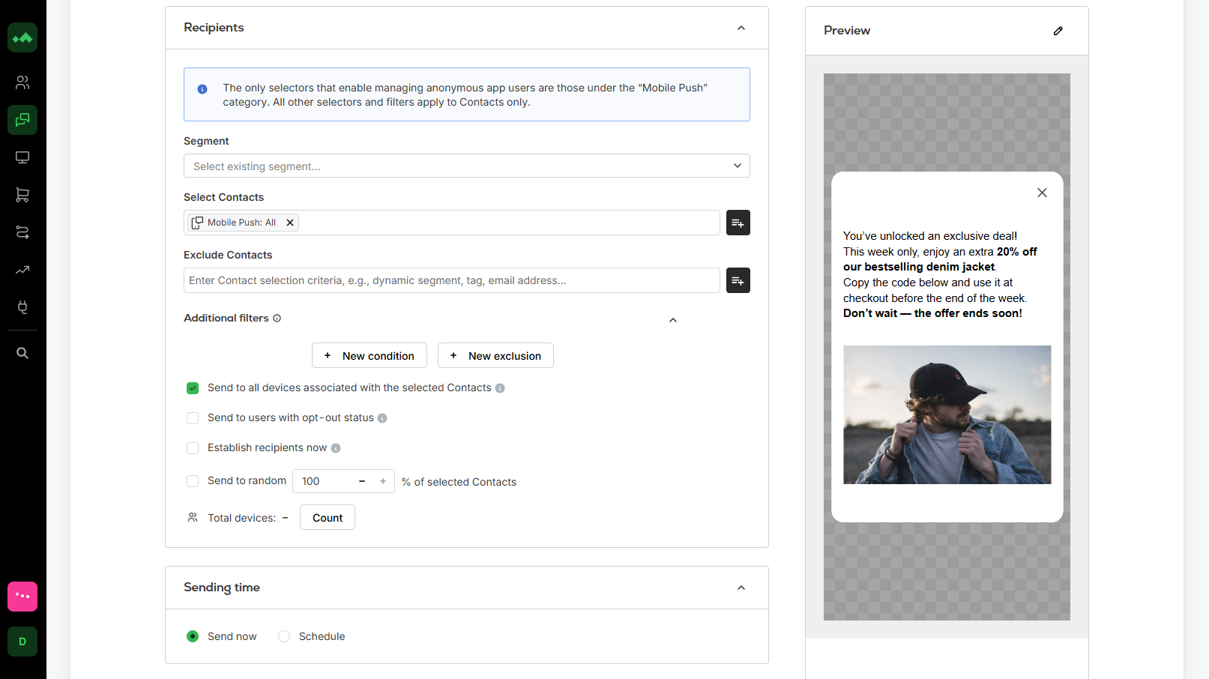
Task: Collapse the Recipients section
Action: 741,28
